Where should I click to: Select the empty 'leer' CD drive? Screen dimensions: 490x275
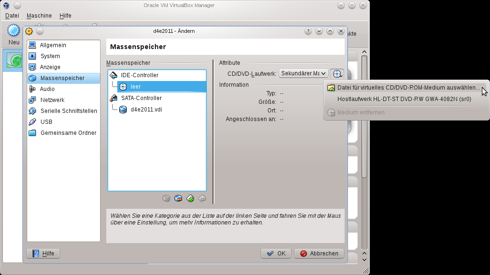162,87
